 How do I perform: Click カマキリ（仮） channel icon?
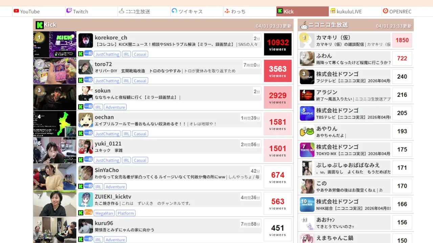[307, 40]
